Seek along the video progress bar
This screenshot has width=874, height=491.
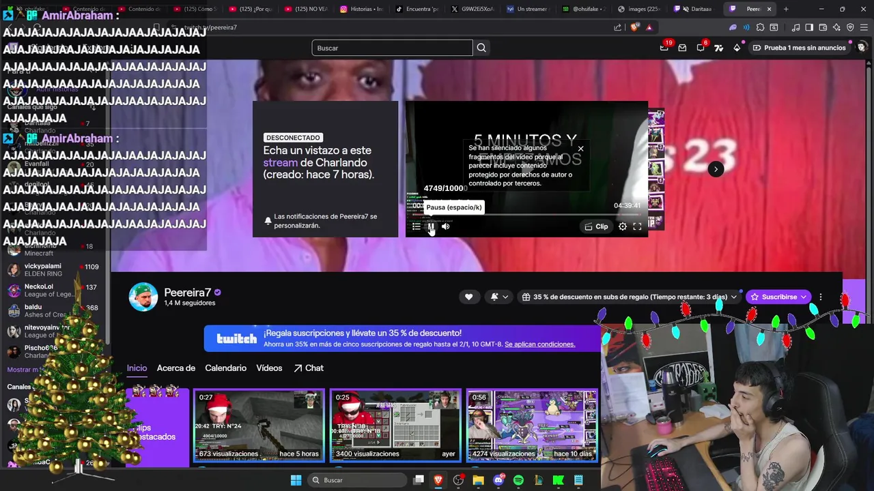pyautogui.click(x=526, y=214)
